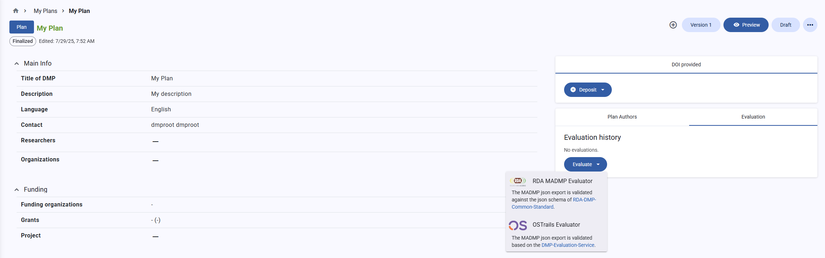Screen dimensions: 825x258
Task: Click the Version 1 button
Action: click(701, 25)
